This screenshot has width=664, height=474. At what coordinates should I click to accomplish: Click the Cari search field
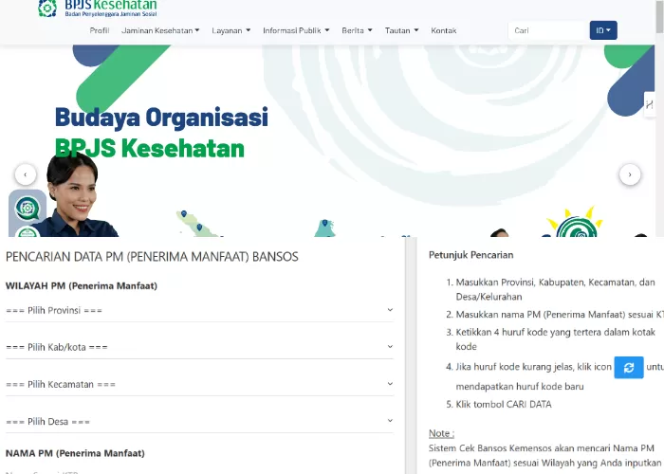coord(546,30)
